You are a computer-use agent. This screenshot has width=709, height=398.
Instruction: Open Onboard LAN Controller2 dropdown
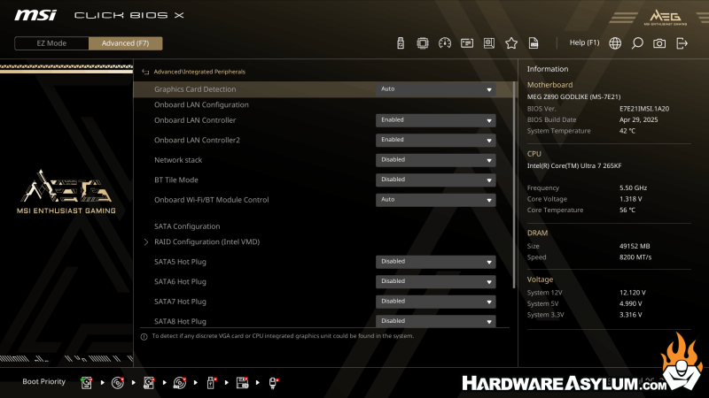[435, 141]
